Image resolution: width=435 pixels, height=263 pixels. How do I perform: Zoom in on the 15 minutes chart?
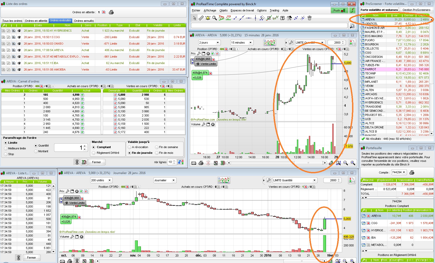click(x=353, y=163)
